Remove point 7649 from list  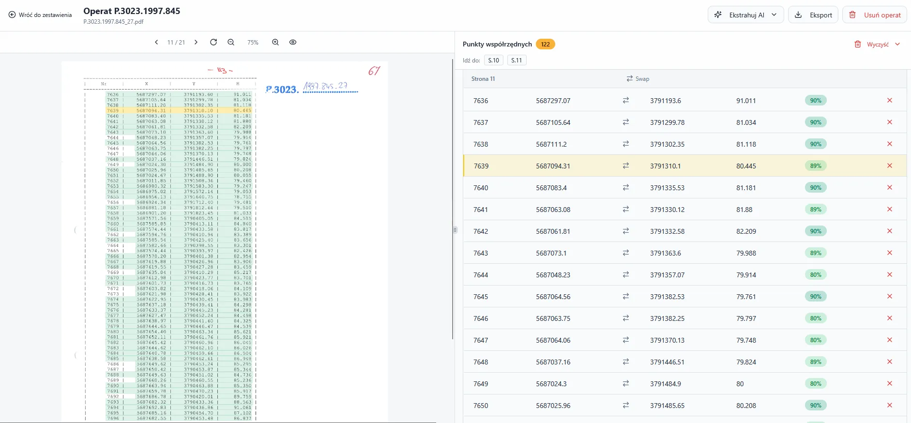(x=890, y=383)
